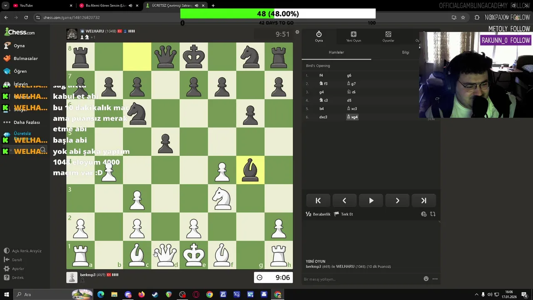The image size is (533, 300).
Task: Select knight move c6 in list
Action: click(351, 92)
